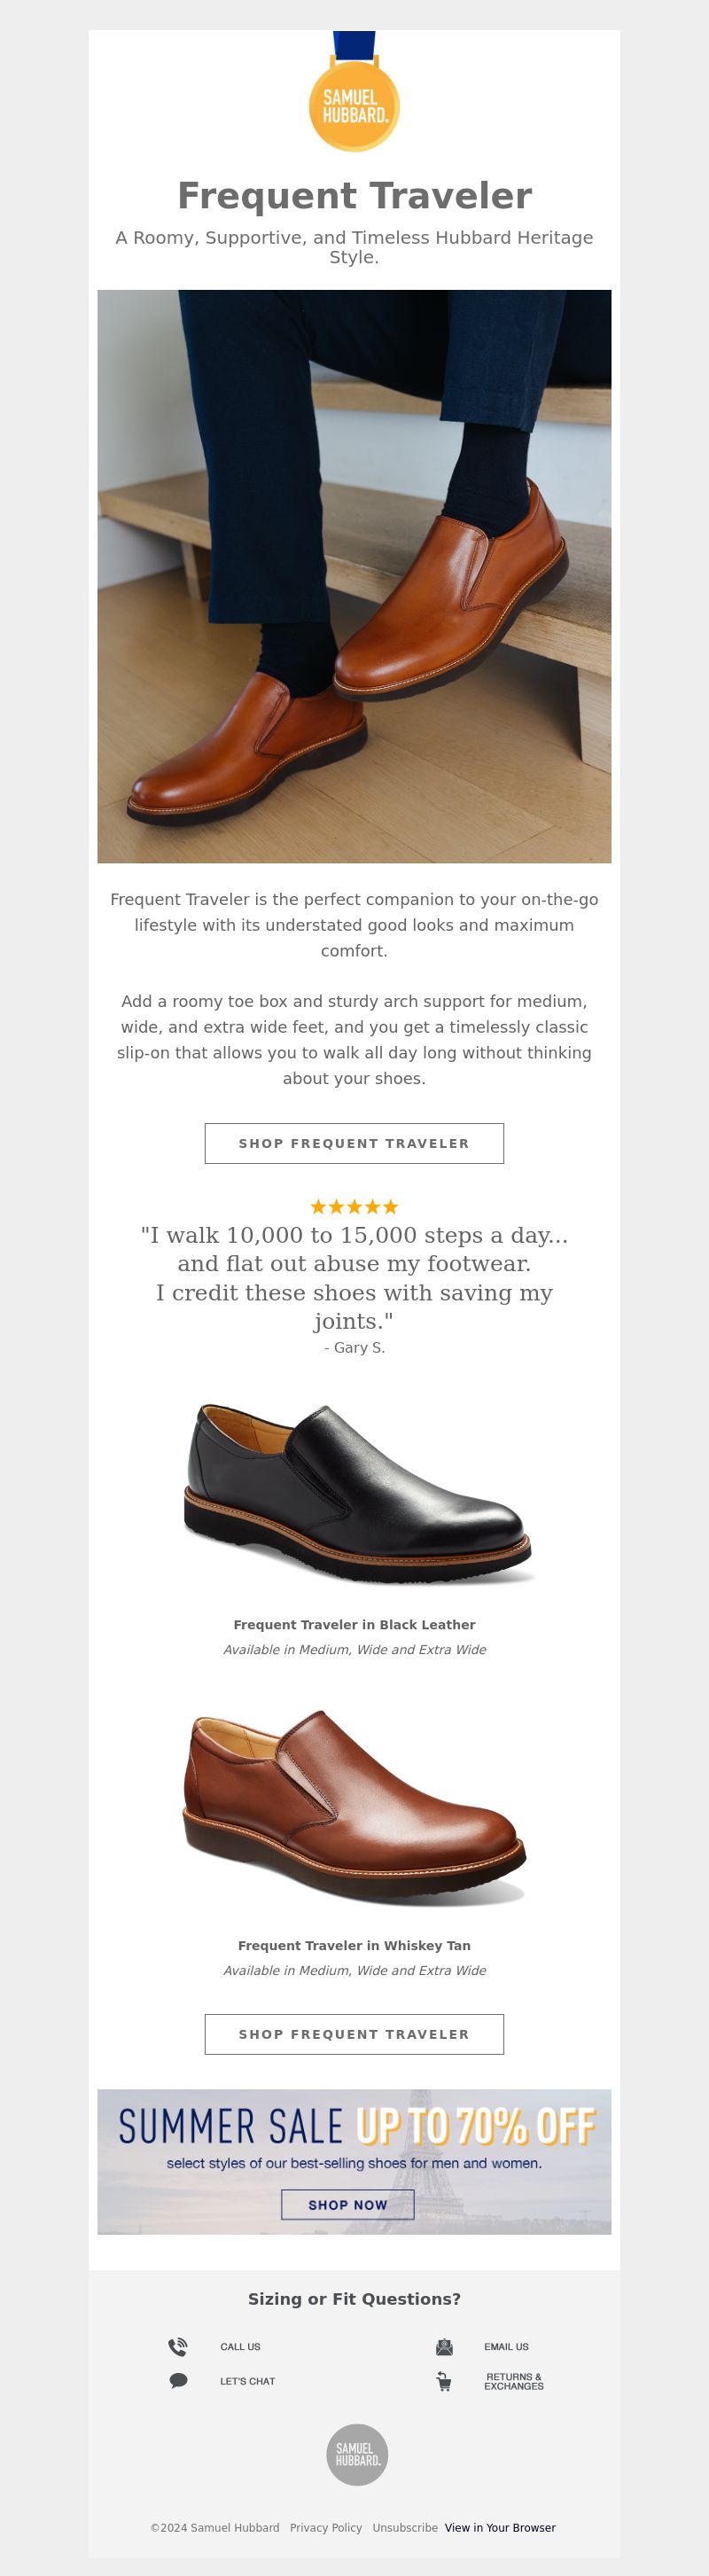The width and height of the screenshot is (709, 2576).
Task: Open the black leather shoe image
Action: click(x=357, y=1494)
